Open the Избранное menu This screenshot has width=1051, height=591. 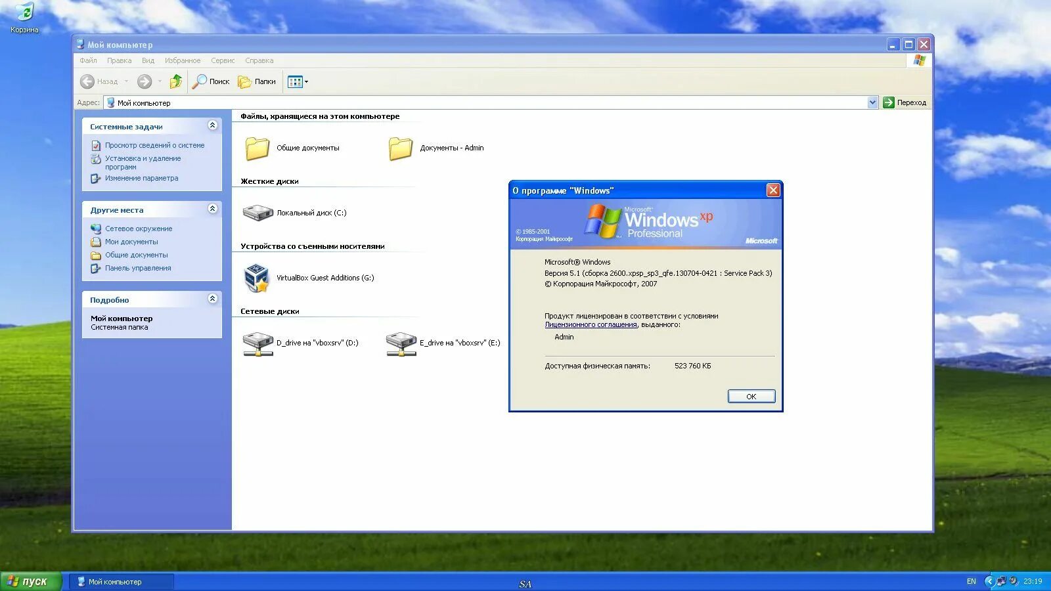183,60
